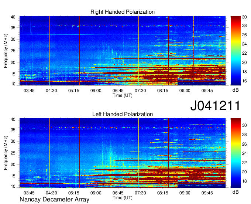Click the "10" frequency tick of Right Handed plot
Image resolution: width=251 pixels, height=204 pixels.
click(x=13, y=84)
